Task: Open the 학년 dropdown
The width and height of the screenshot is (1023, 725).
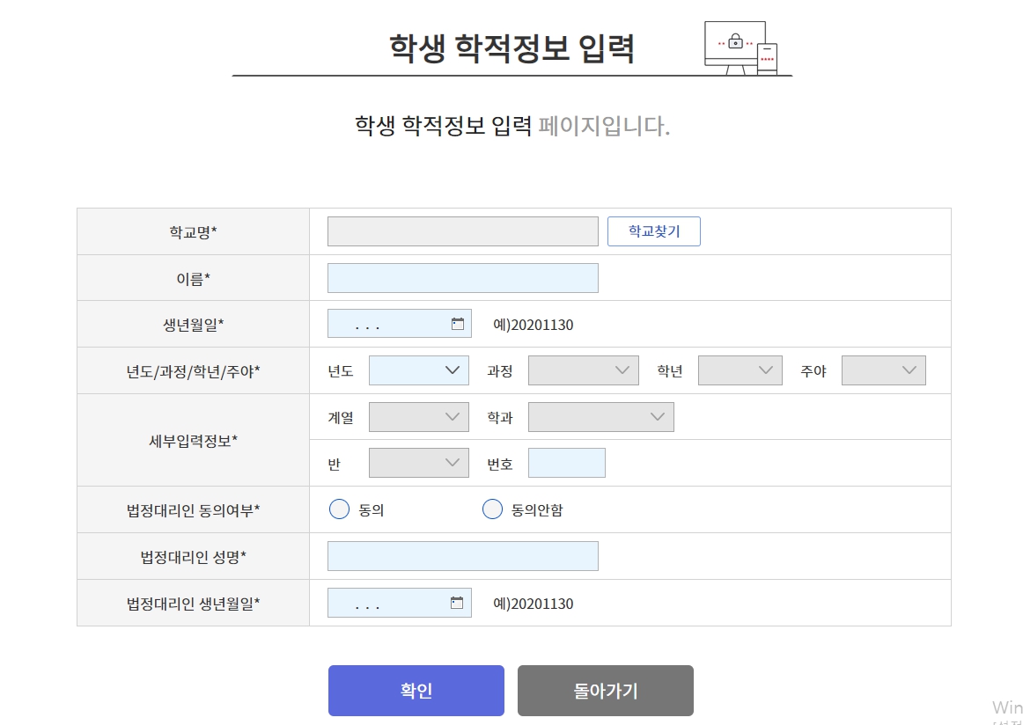Action: pos(740,370)
